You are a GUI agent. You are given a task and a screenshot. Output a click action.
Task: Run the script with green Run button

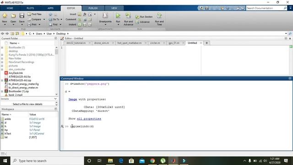click(118, 16)
